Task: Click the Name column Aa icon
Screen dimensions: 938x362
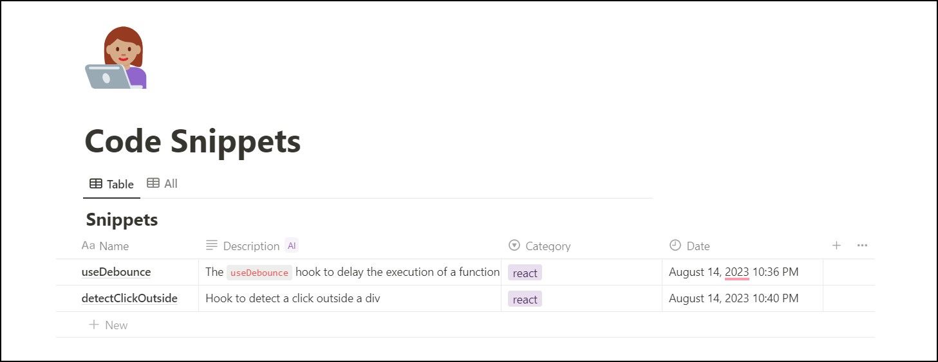Action: [88, 246]
